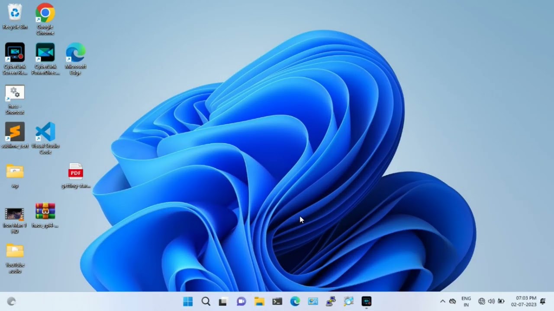Open the Chat app in taskbar
The image size is (554, 311).
[x=241, y=301]
